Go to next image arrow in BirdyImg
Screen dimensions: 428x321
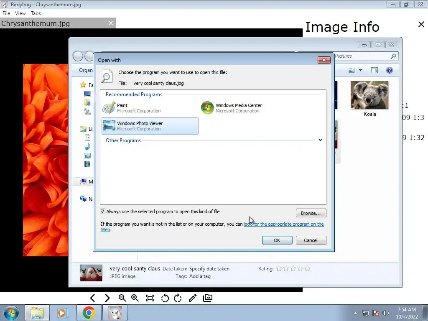[107, 298]
